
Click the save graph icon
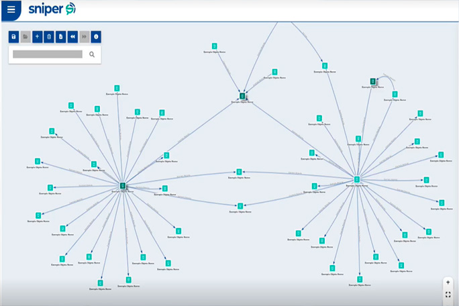pyautogui.click(x=14, y=37)
